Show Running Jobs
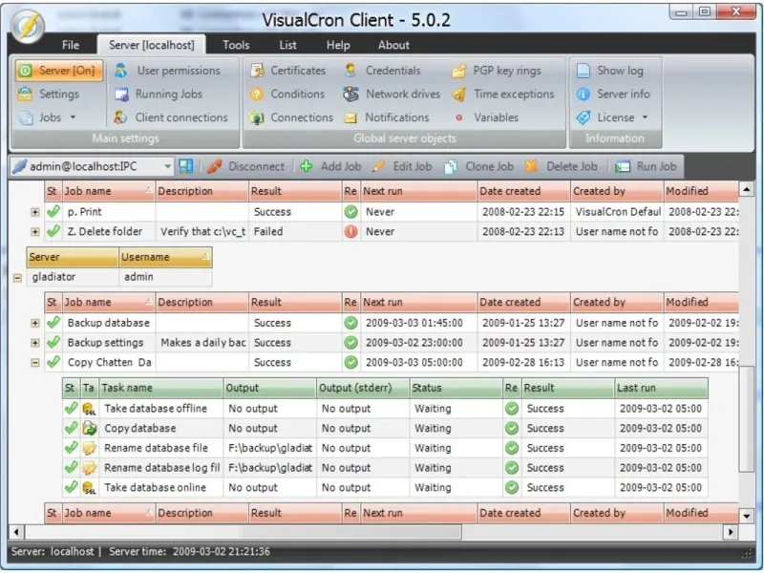Screen dimensions: 764x573 click(x=159, y=94)
